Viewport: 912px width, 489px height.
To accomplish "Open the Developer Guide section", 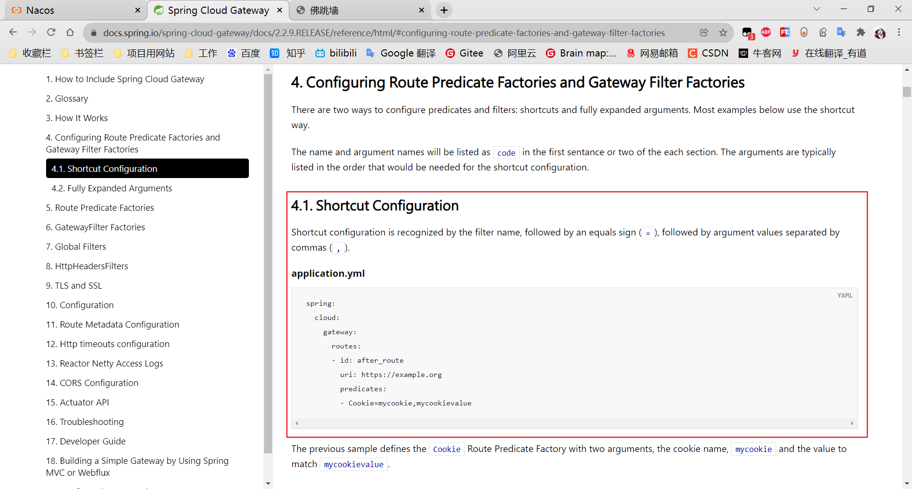I will (86, 441).
